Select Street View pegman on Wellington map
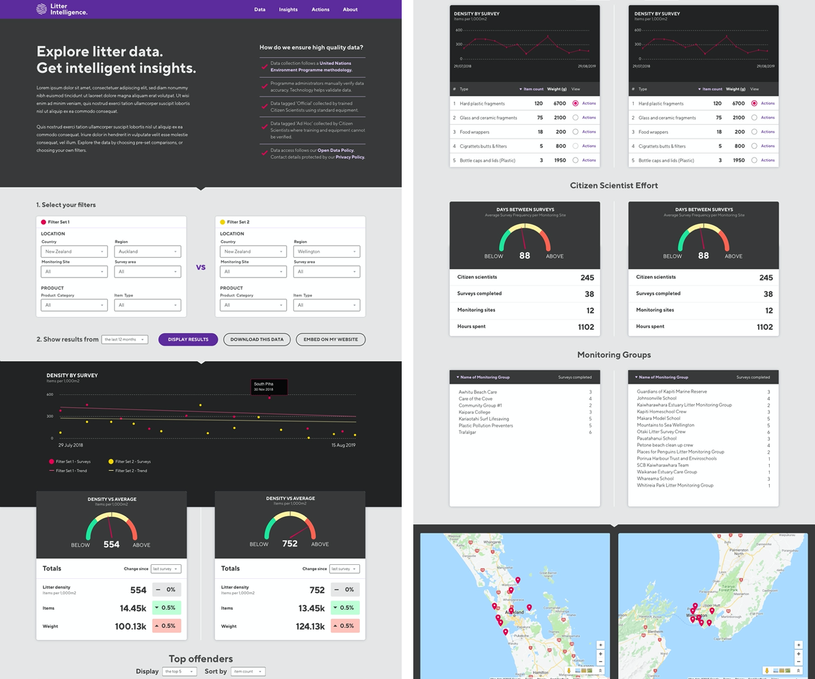The image size is (815, 679). [x=766, y=671]
